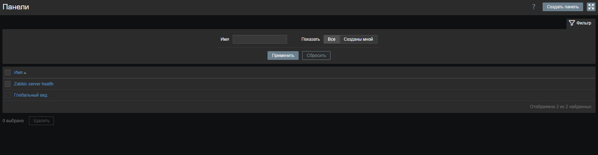Click the Панели page title
The width and height of the screenshot is (598, 155).
coord(16,7)
